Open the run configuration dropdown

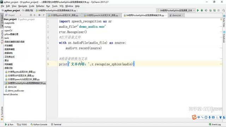[x=176, y=10]
